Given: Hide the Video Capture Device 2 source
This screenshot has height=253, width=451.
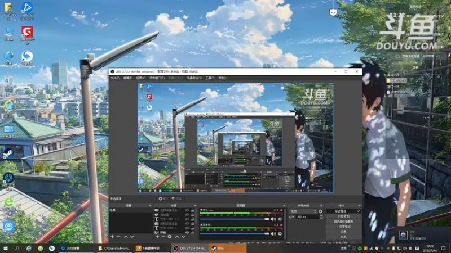Looking at the screenshot, I should 187,210.
